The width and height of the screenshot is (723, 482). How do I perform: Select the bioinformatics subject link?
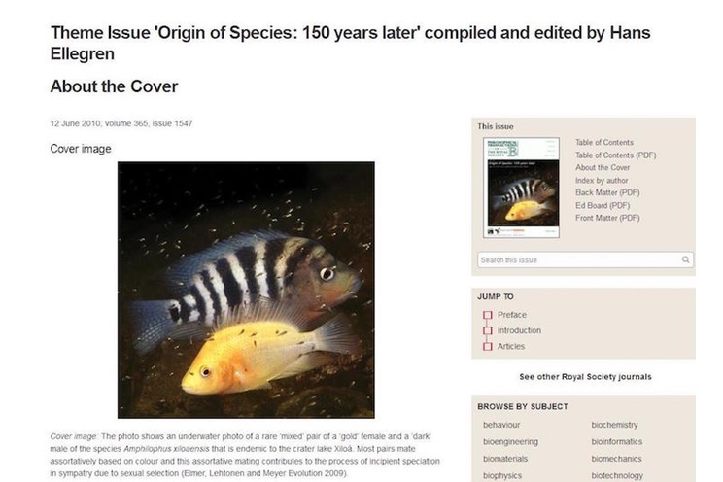pyautogui.click(x=618, y=441)
